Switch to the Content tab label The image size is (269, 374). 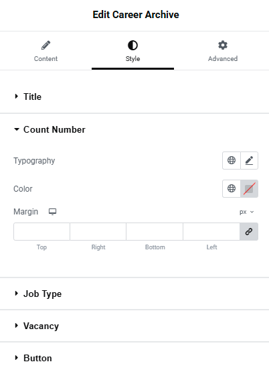coord(46,59)
